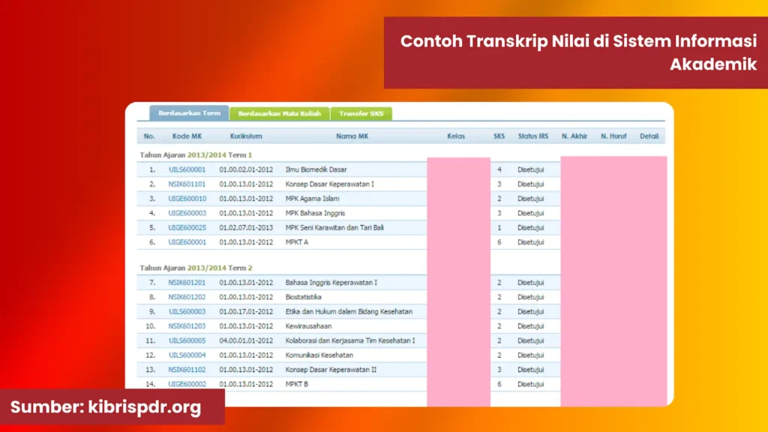Click the Tahun Ajaran 2013/2014 Term 1 heading

point(196,154)
